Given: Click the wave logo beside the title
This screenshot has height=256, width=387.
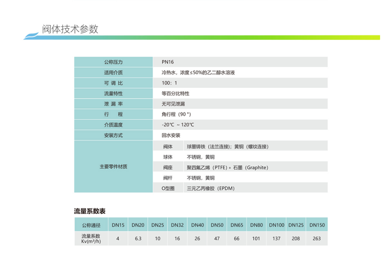Looking at the screenshot, I should point(32,36).
